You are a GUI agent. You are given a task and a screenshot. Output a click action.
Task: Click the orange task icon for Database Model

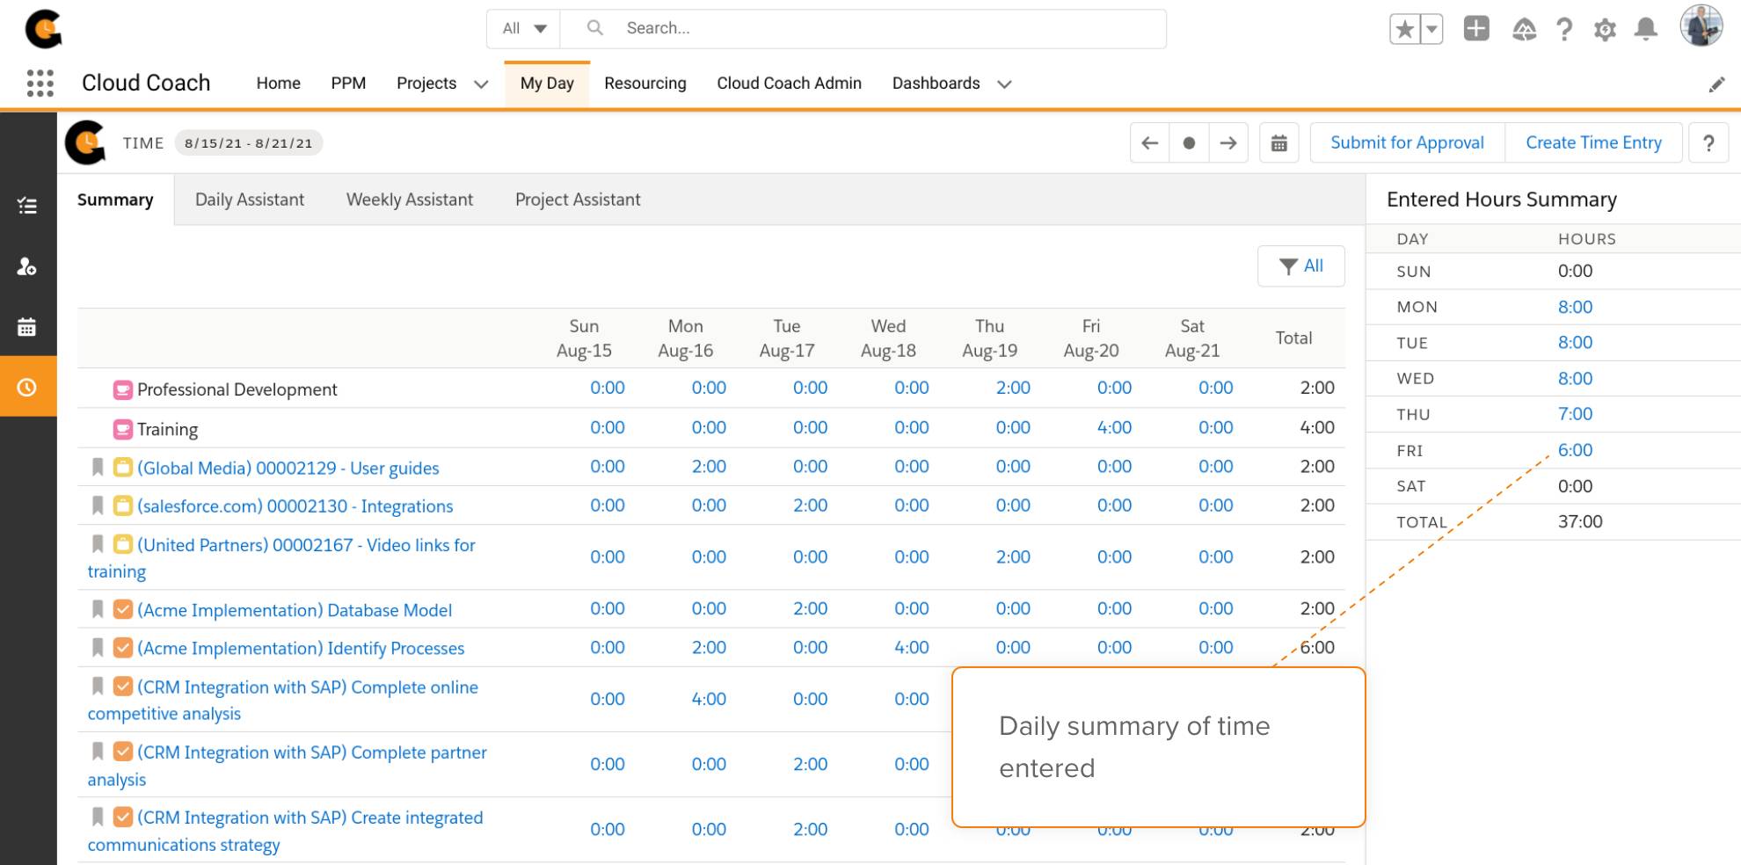pos(123,609)
